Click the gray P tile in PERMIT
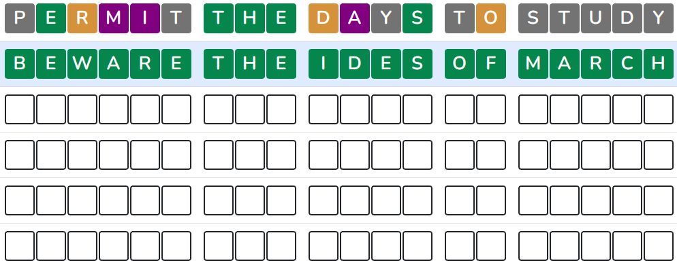The width and height of the screenshot is (677, 265). pos(20,18)
